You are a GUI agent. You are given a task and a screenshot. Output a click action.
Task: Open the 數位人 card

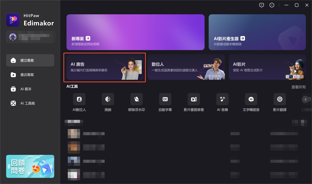pos(186,67)
